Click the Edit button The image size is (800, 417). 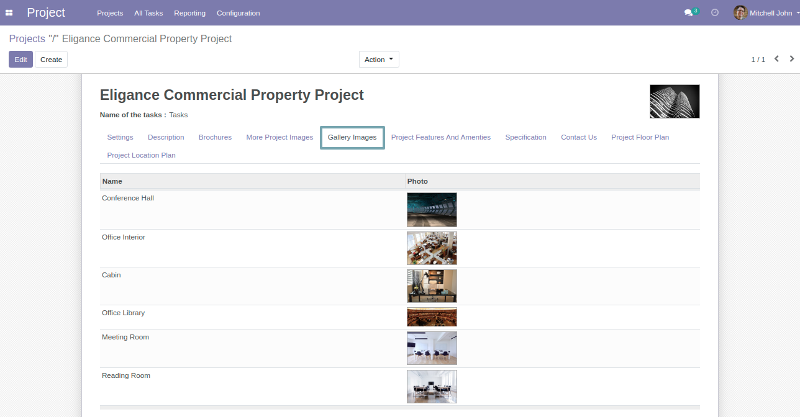(x=20, y=60)
